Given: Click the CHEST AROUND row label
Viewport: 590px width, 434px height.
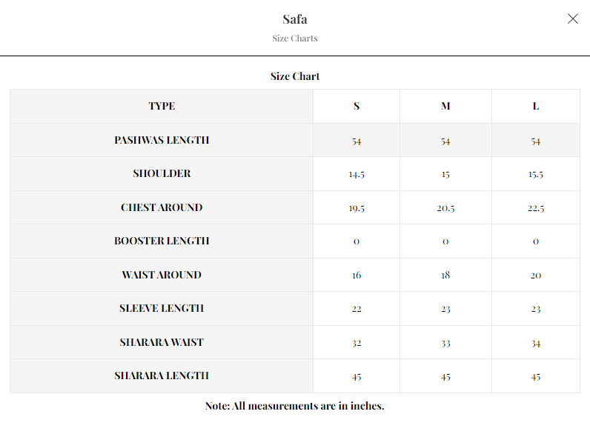Looking at the screenshot, I should point(162,207).
